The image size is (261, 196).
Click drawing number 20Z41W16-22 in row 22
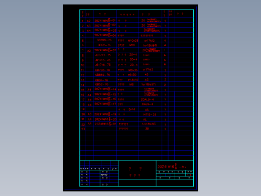pos(105,124)
